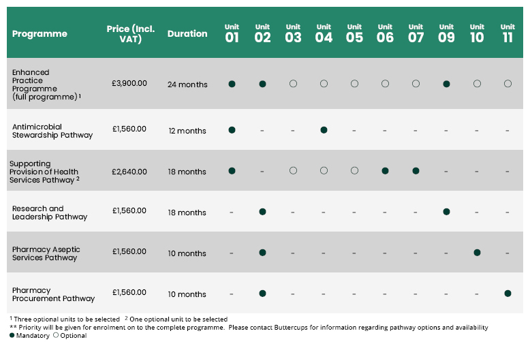The height and width of the screenshot is (346, 530).
Task: Click the 18 months duration for Research and Leadership
Action: pyautogui.click(x=187, y=213)
